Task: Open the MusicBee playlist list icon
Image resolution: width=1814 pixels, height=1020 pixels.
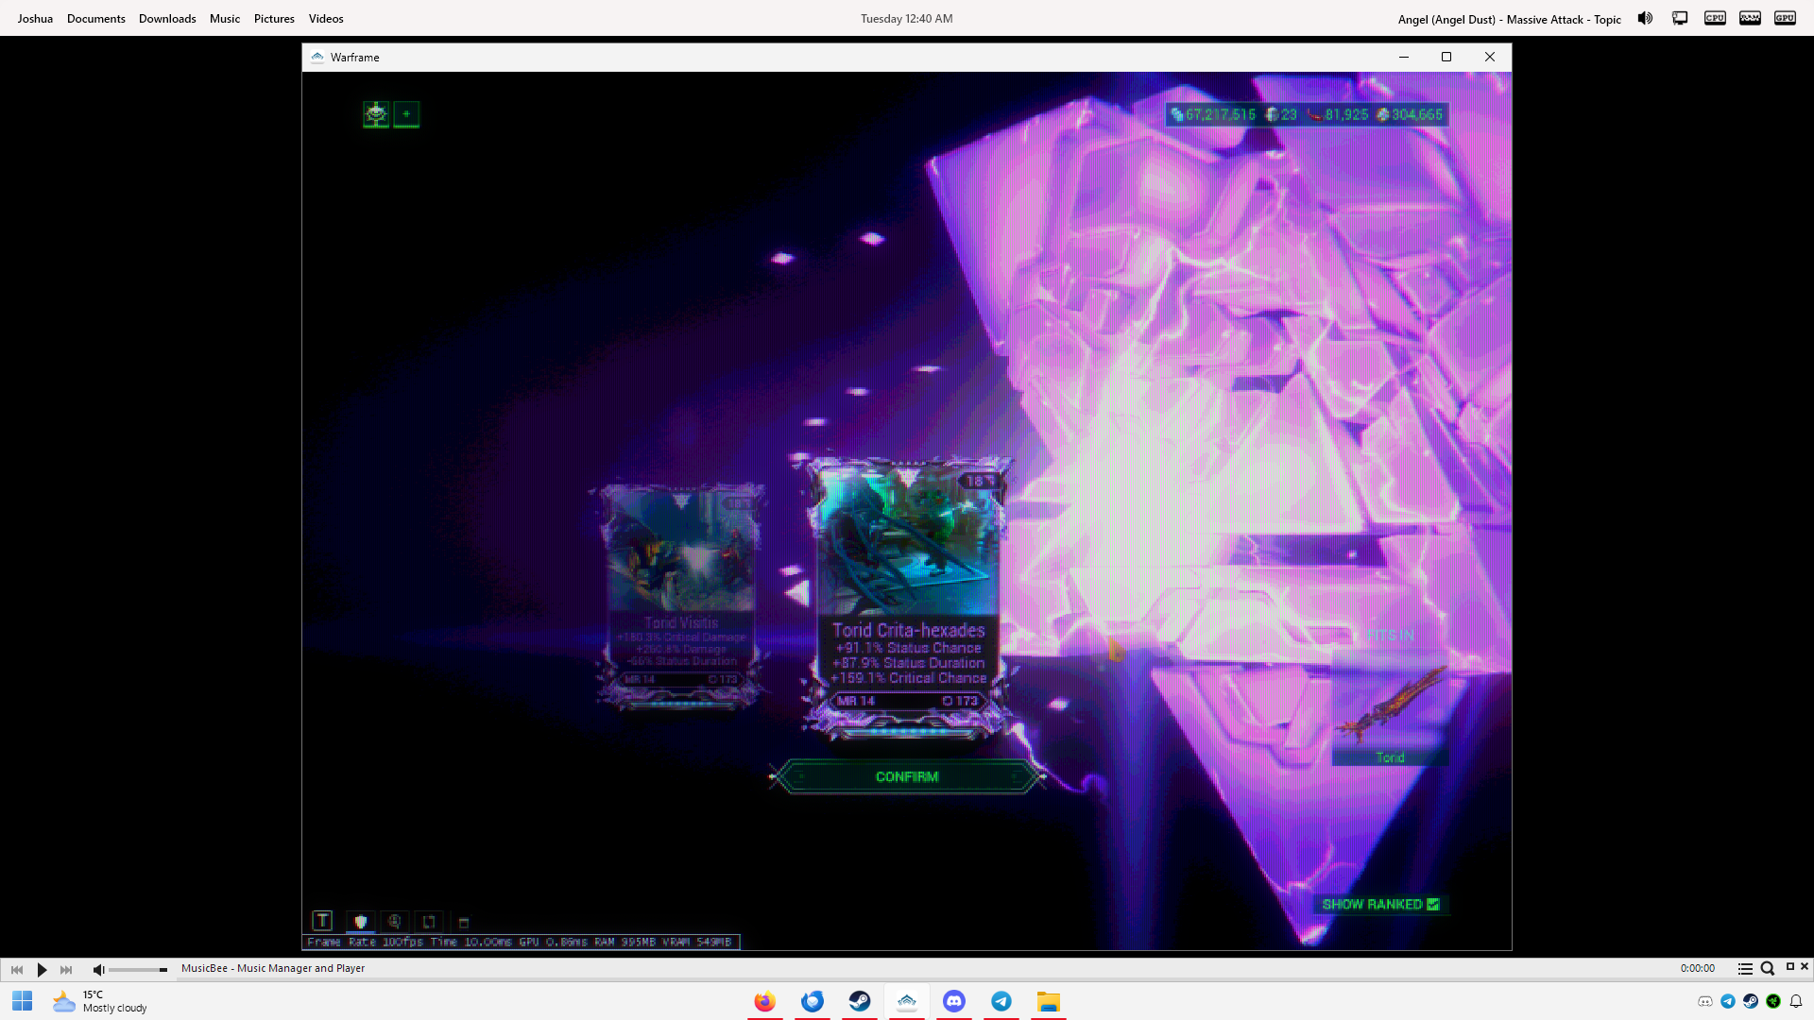Action: pyautogui.click(x=1745, y=968)
